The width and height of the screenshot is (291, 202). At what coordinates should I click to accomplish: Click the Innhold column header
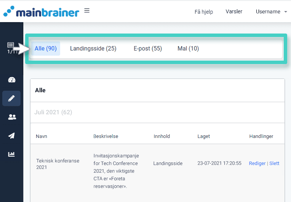tap(161, 136)
